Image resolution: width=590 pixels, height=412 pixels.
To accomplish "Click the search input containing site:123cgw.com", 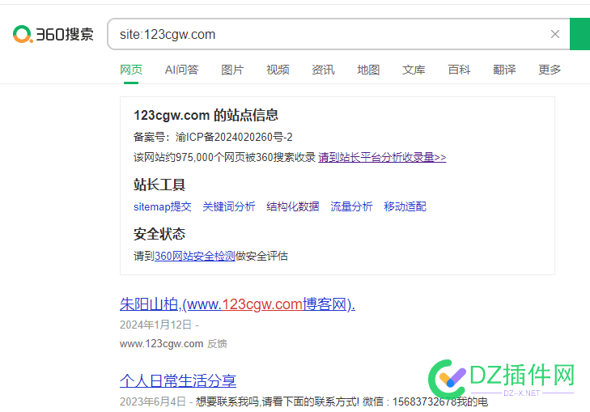I will click(x=338, y=34).
